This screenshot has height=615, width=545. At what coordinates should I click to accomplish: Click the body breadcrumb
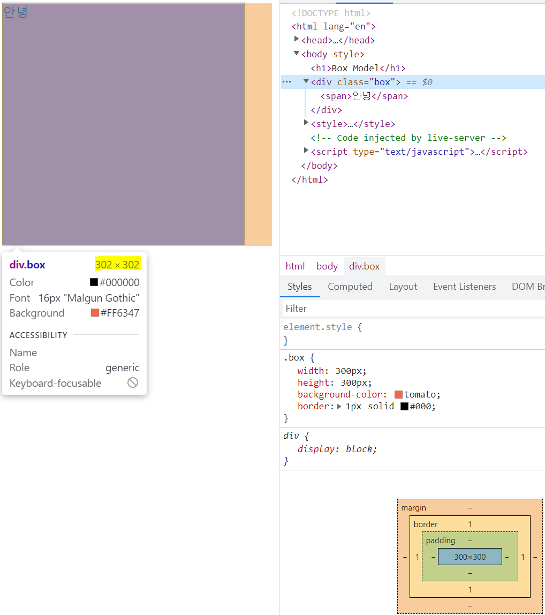click(327, 266)
